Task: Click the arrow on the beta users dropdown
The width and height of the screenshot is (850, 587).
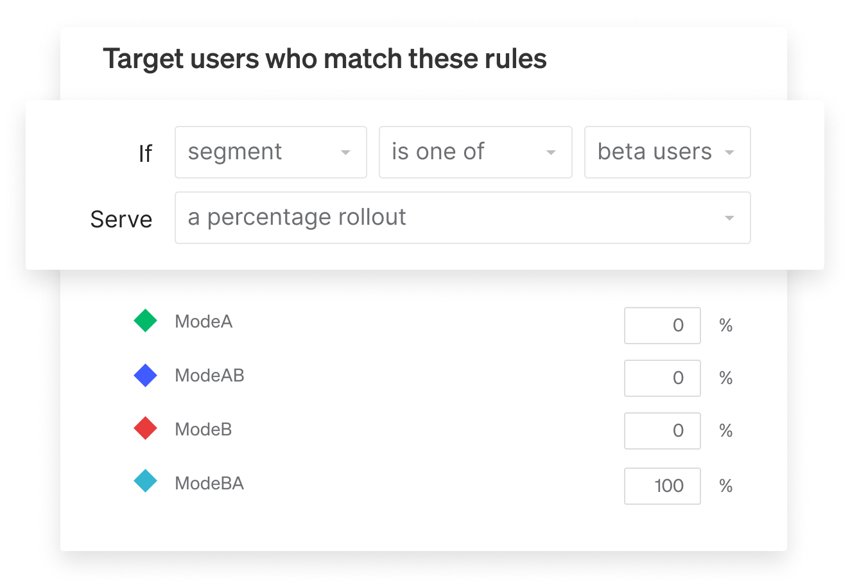Action: point(729,153)
